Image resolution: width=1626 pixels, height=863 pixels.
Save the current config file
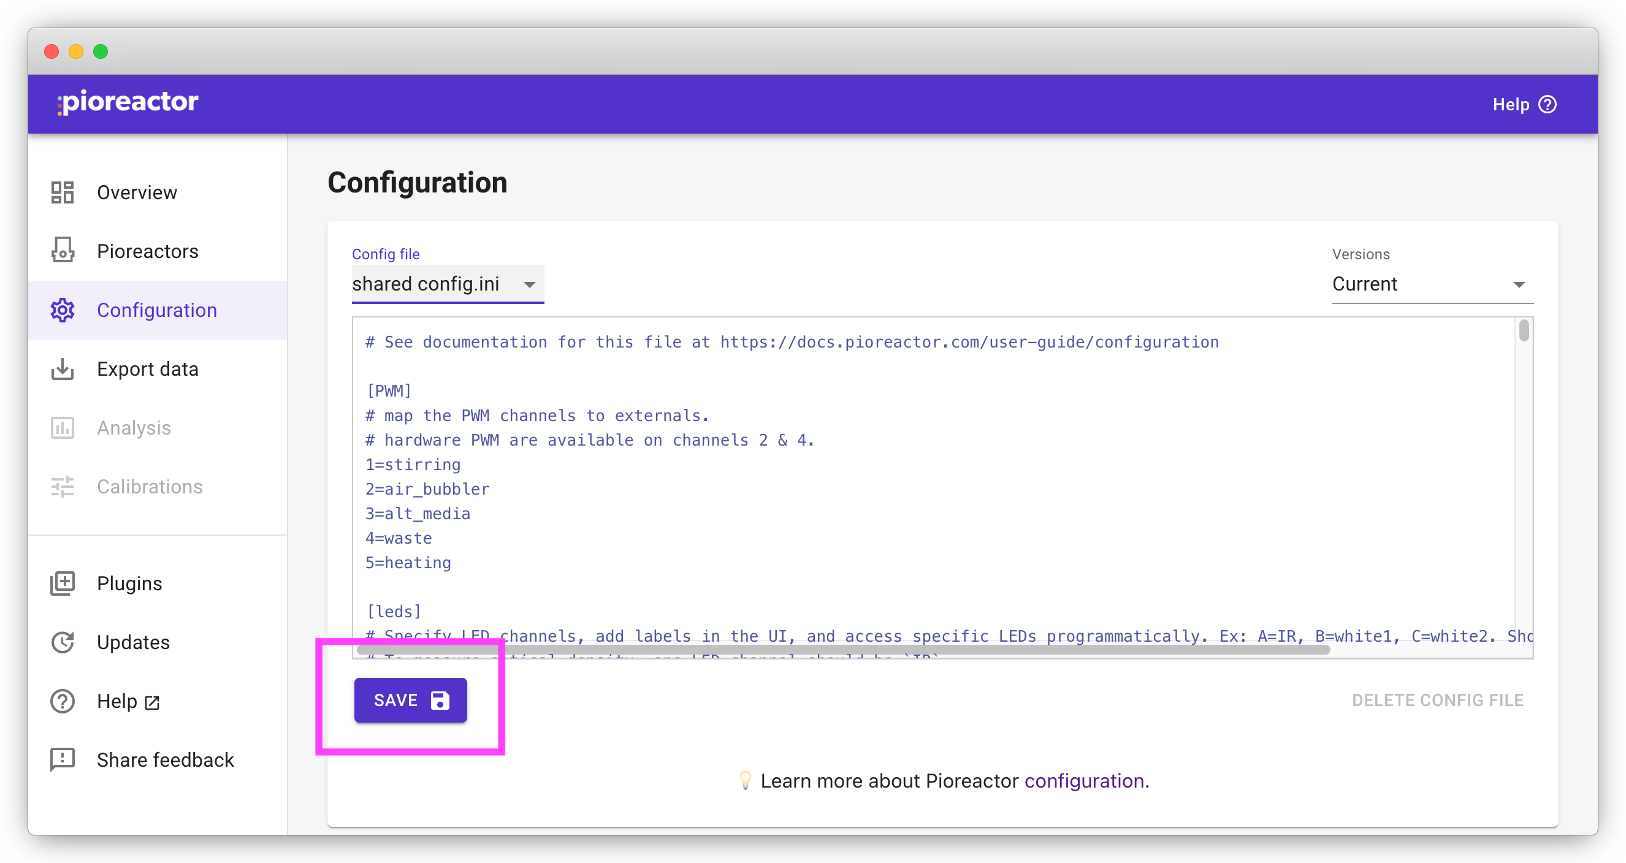tap(411, 699)
